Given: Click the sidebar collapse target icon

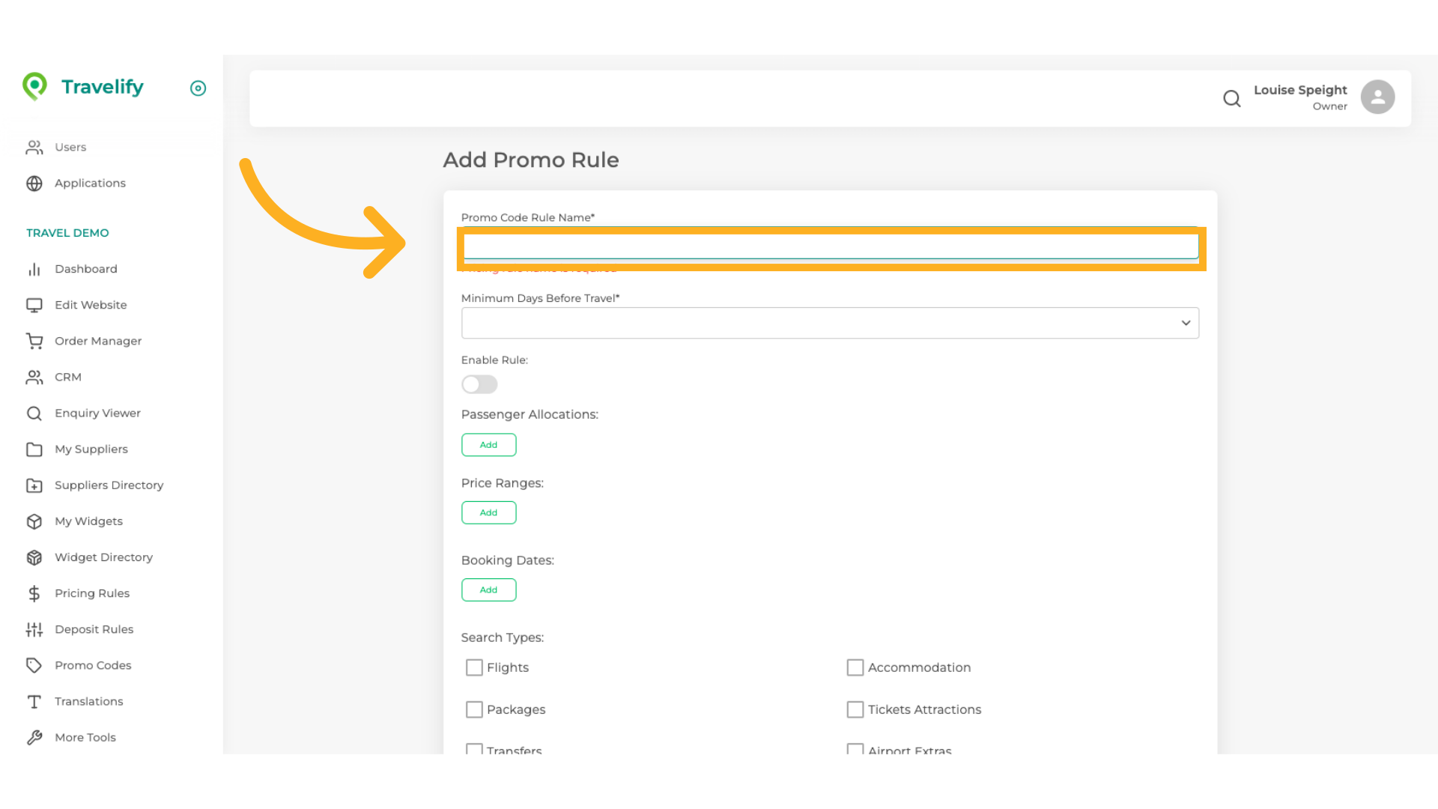Looking at the screenshot, I should click(x=198, y=88).
